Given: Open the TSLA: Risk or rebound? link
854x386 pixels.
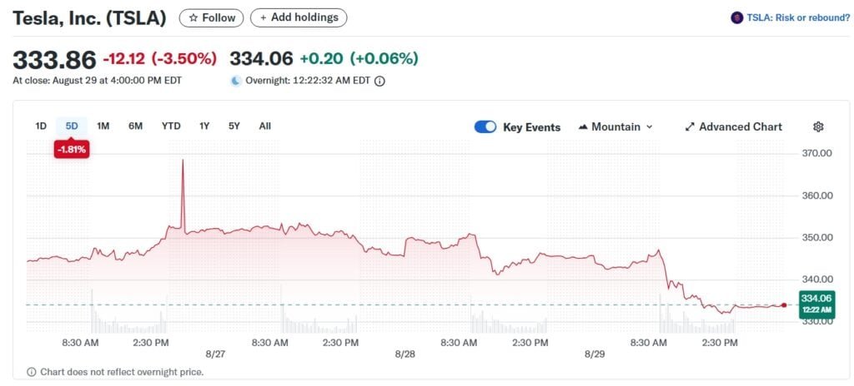Looking at the screenshot, I should pos(796,17).
